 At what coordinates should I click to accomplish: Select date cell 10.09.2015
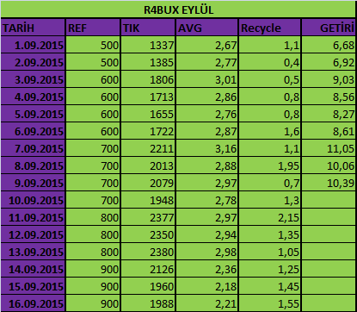[33, 200]
